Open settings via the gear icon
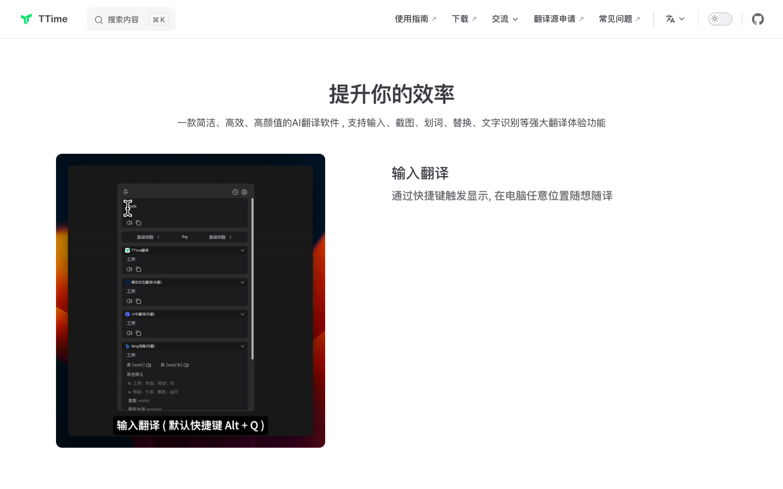Screen dimensions: 783x489 (x=244, y=192)
